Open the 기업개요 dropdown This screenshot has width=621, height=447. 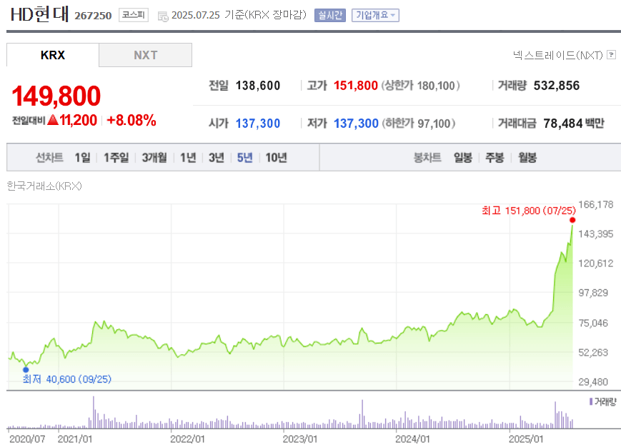[375, 15]
